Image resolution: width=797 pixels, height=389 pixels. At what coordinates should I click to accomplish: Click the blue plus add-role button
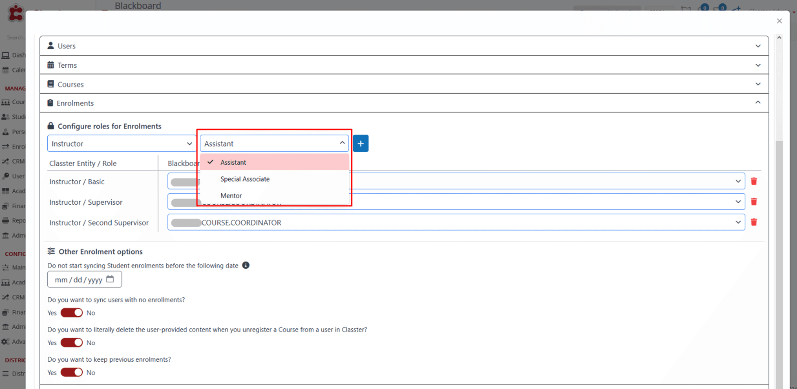(360, 143)
